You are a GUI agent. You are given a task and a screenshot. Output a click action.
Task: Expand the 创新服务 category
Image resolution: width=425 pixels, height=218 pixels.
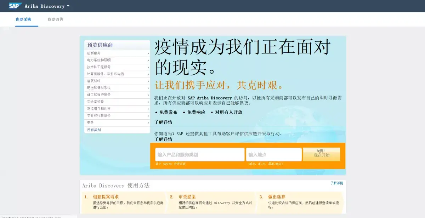tap(117, 53)
